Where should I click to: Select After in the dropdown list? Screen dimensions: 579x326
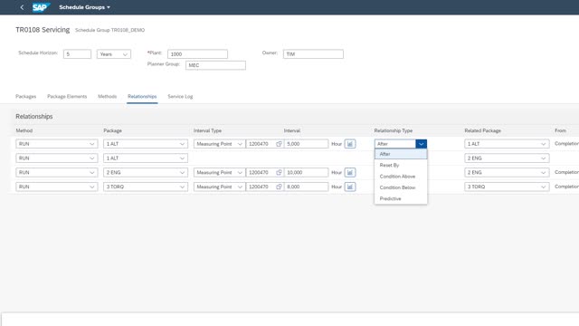[x=401, y=154]
